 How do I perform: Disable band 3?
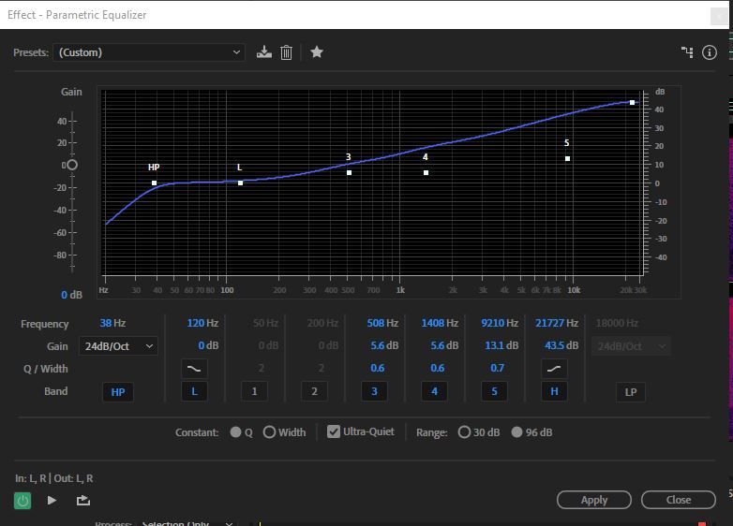pos(374,391)
